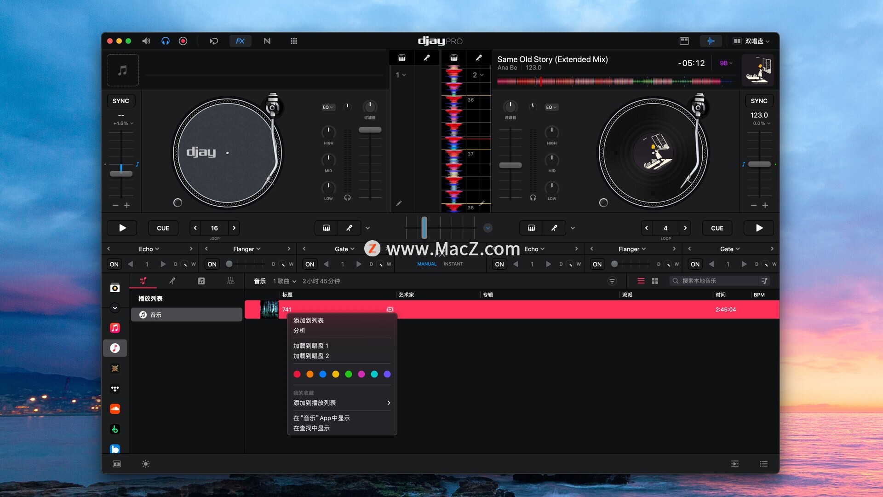The image size is (883, 497).
Task: Open deck 2 Gate effect dropdown
Action: coord(730,249)
